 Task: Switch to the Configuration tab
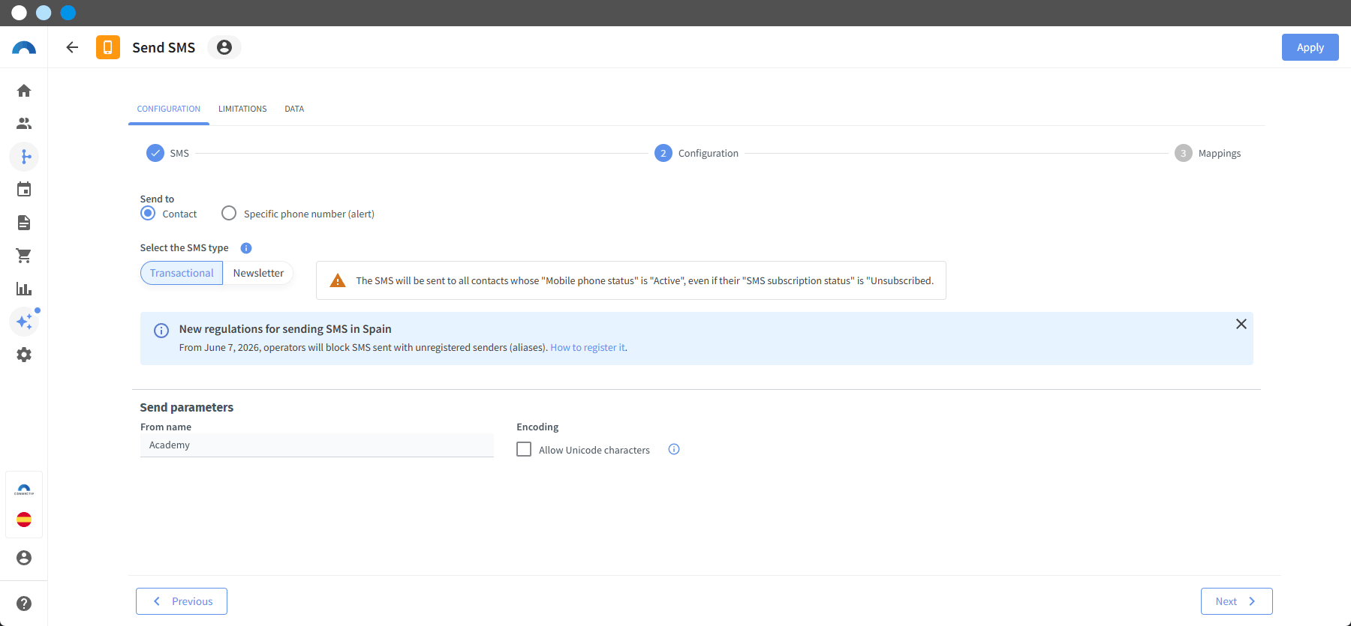[169, 109]
